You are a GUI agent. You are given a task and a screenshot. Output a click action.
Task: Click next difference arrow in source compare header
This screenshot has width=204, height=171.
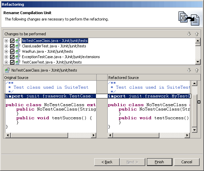tap(189, 70)
